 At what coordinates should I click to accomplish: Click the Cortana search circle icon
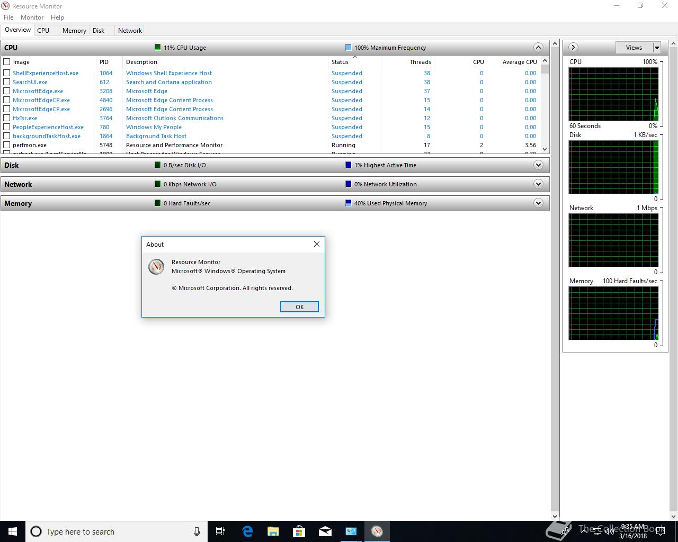tap(36, 531)
